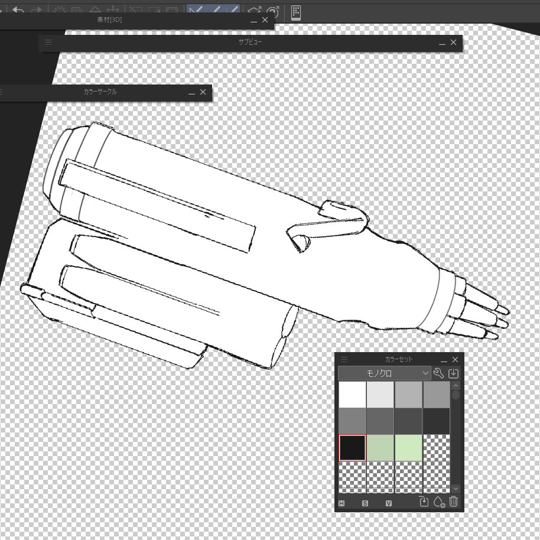Close the カラーサークル panel
540x540 pixels.
(x=203, y=92)
